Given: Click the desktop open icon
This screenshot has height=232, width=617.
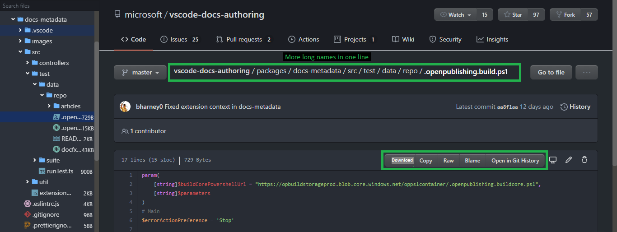Looking at the screenshot, I should tap(553, 160).
